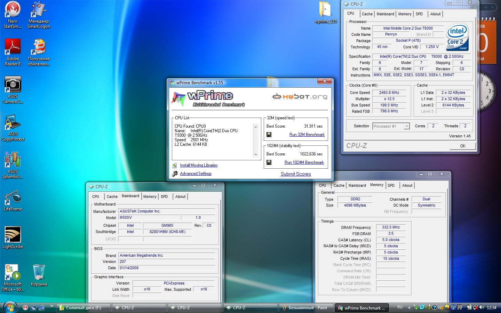
Task: Click the Level 2 cache value '6144 KBytes'
Action: [453, 105]
